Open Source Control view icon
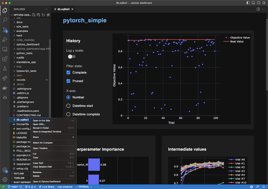 [5, 30]
